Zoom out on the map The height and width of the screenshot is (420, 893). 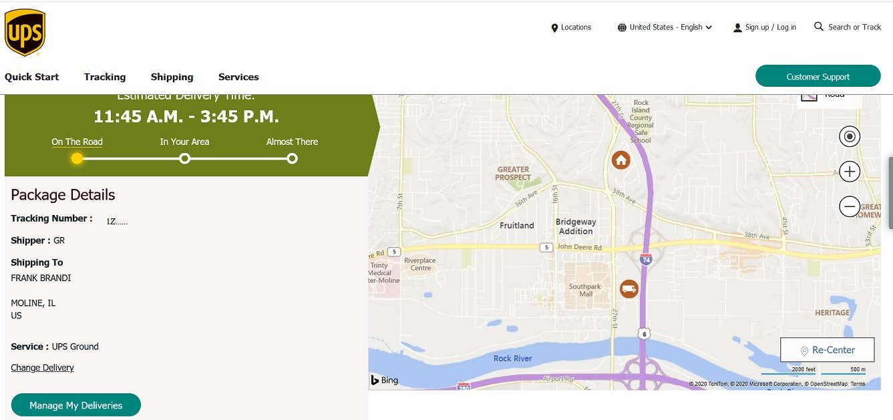849,207
